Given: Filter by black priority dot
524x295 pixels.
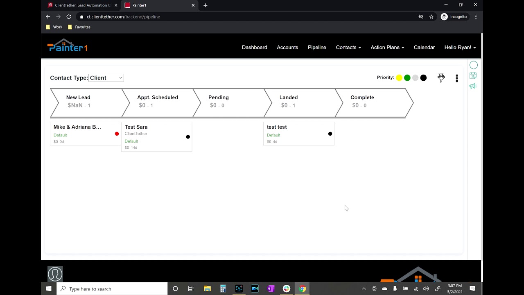Looking at the screenshot, I should pos(423,78).
